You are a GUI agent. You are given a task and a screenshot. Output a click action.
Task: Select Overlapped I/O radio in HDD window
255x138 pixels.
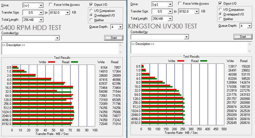coord(91,15)
